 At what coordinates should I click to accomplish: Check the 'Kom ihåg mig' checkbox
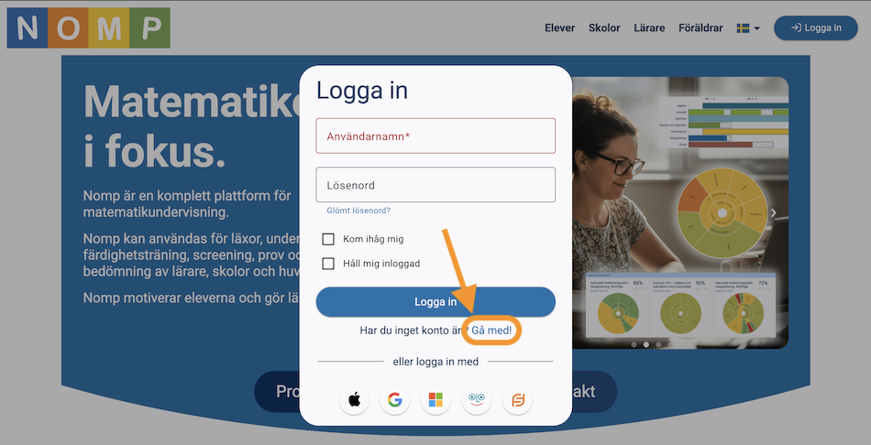pyautogui.click(x=328, y=239)
